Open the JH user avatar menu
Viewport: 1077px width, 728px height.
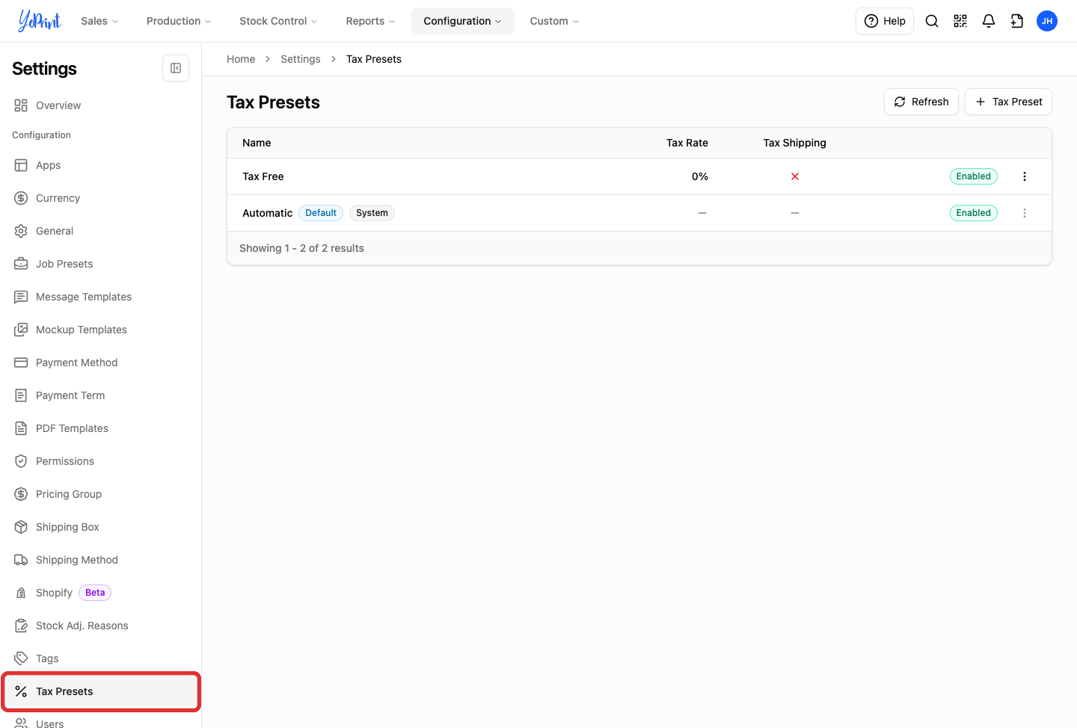click(1047, 21)
